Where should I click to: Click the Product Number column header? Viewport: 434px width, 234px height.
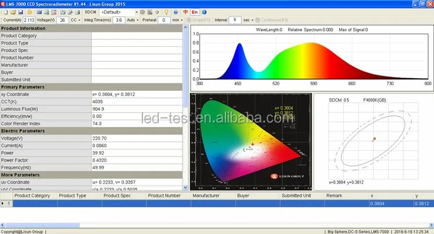[168, 196]
